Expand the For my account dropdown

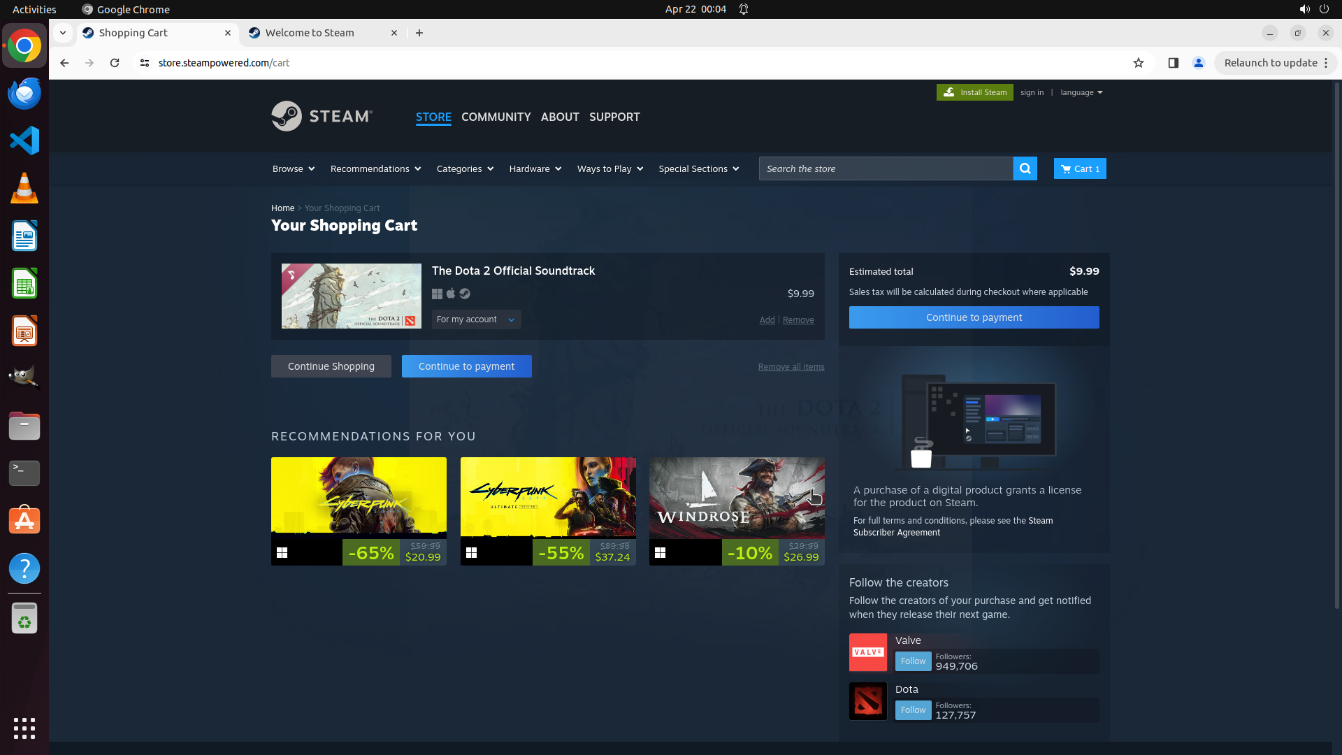(x=475, y=319)
